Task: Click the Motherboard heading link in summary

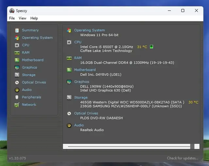Action: tap(85, 70)
